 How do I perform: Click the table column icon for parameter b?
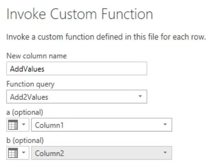tap(13, 153)
